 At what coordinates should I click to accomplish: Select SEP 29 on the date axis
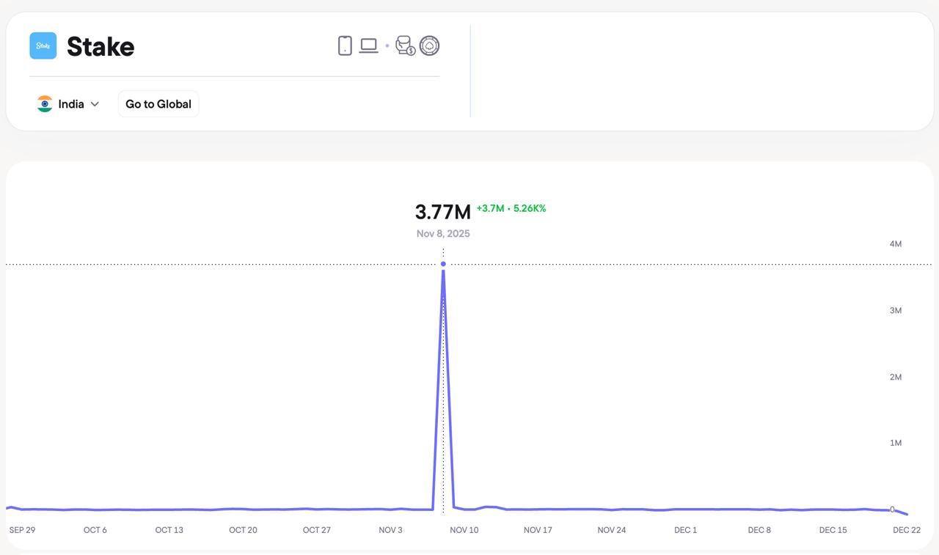tap(22, 530)
